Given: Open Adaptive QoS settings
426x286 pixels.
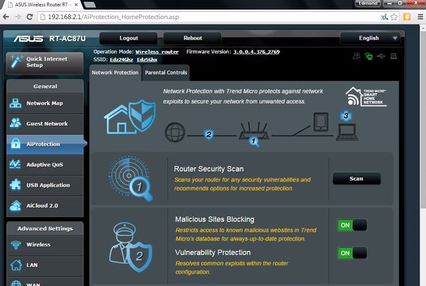Looking at the screenshot, I should click(x=45, y=165).
